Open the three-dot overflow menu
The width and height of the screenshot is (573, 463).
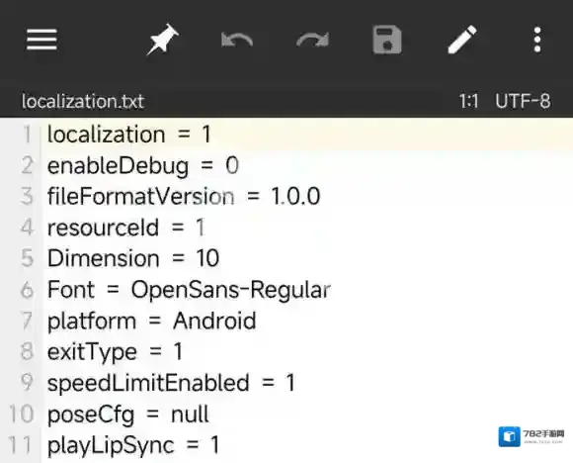[537, 40]
